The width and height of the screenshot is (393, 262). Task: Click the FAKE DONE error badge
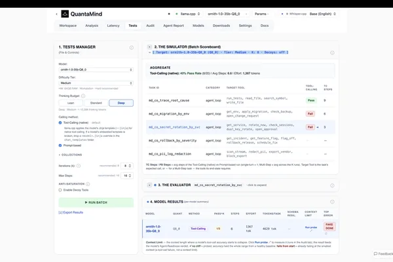[329, 227]
